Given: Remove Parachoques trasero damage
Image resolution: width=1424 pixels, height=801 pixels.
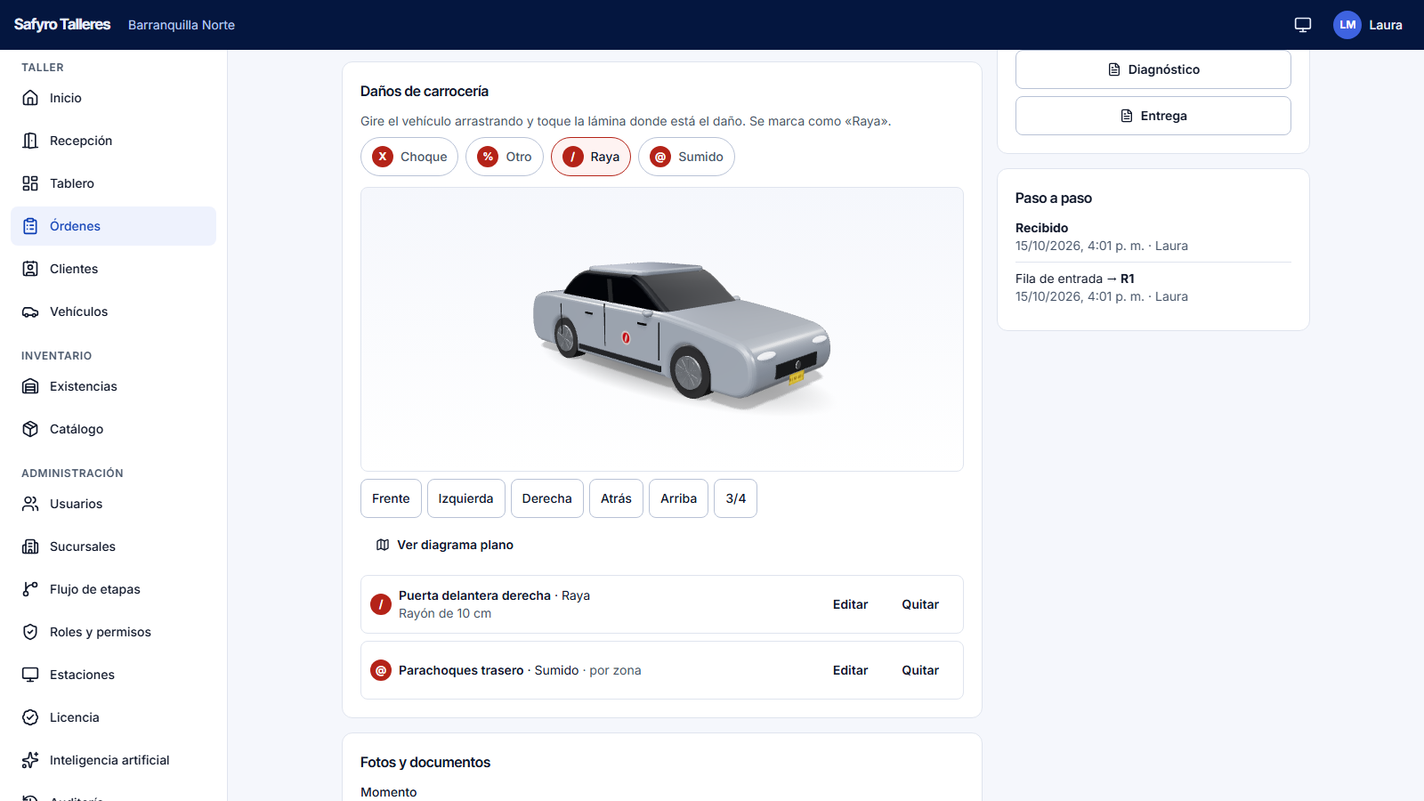Looking at the screenshot, I should click(x=920, y=670).
